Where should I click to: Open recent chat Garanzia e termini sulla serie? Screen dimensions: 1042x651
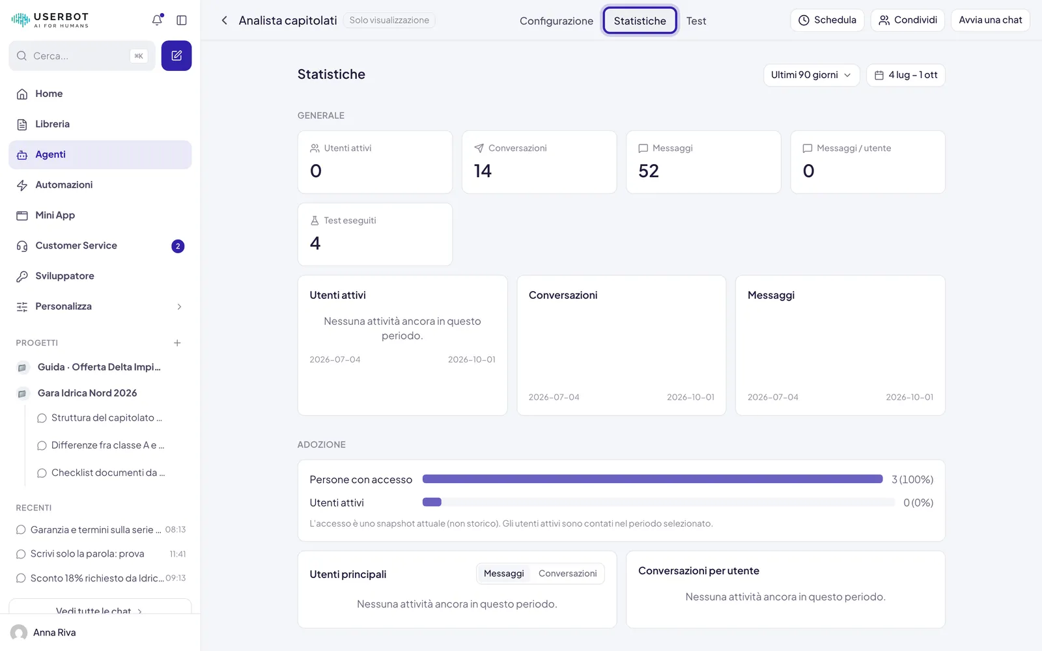coord(100,530)
